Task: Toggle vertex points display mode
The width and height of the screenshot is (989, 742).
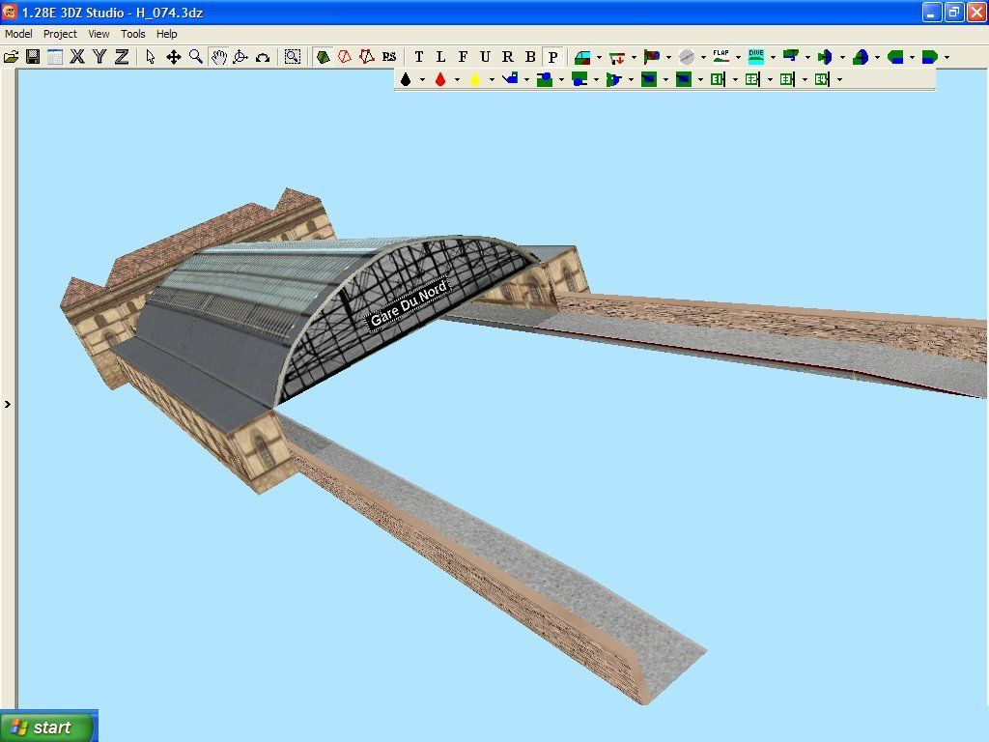Action: pos(366,57)
